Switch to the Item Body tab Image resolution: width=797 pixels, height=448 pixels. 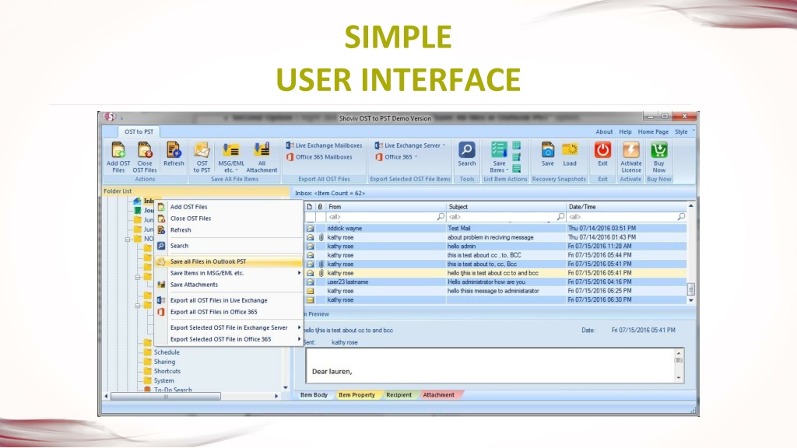314,394
